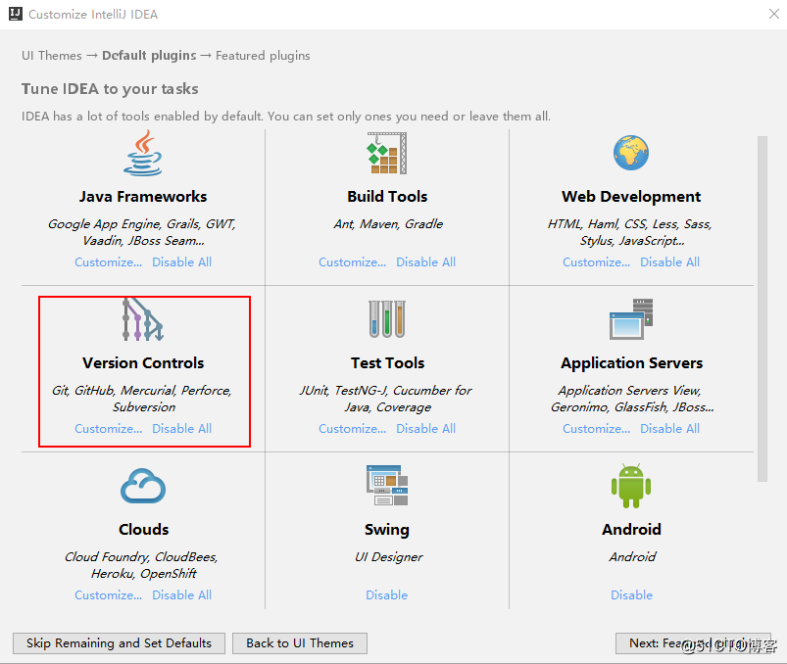Select the UI Themes breadcrumb step

coord(52,56)
